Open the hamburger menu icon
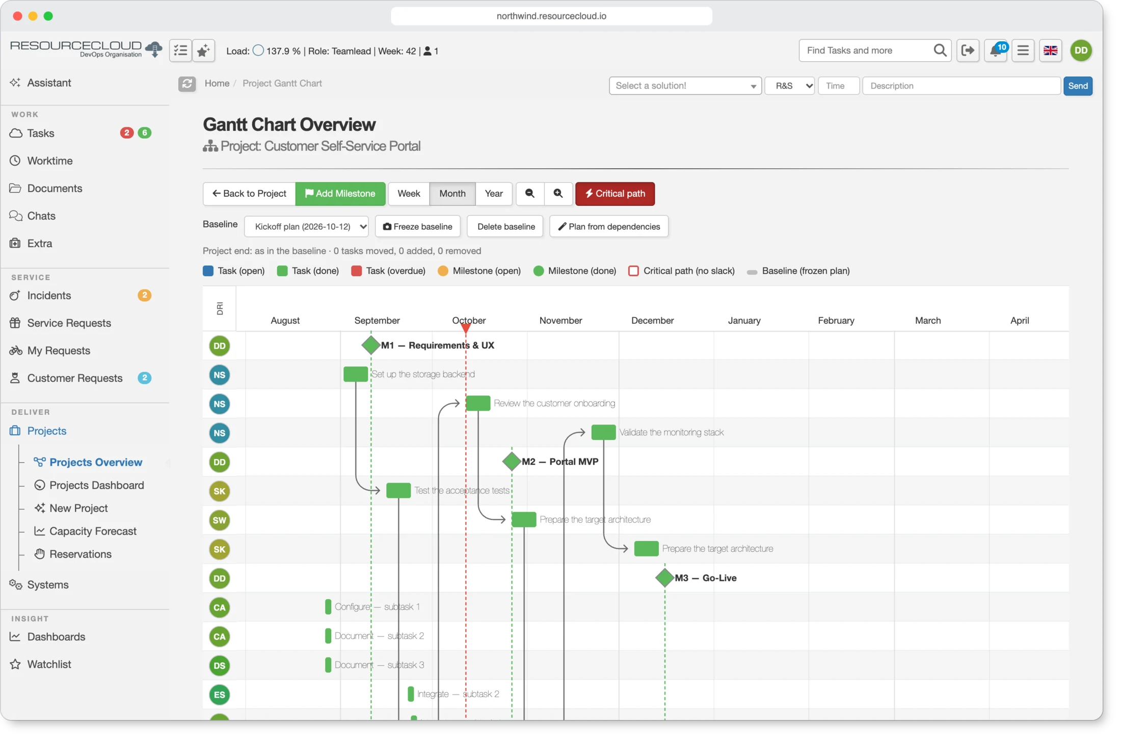 click(x=1023, y=50)
